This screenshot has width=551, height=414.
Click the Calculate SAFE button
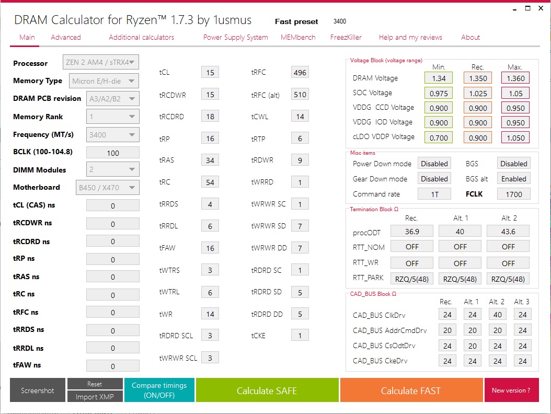click(267, 390)
